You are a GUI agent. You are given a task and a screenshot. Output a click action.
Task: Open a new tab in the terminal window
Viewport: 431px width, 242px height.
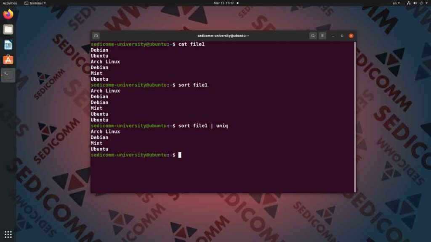[96, 36]
